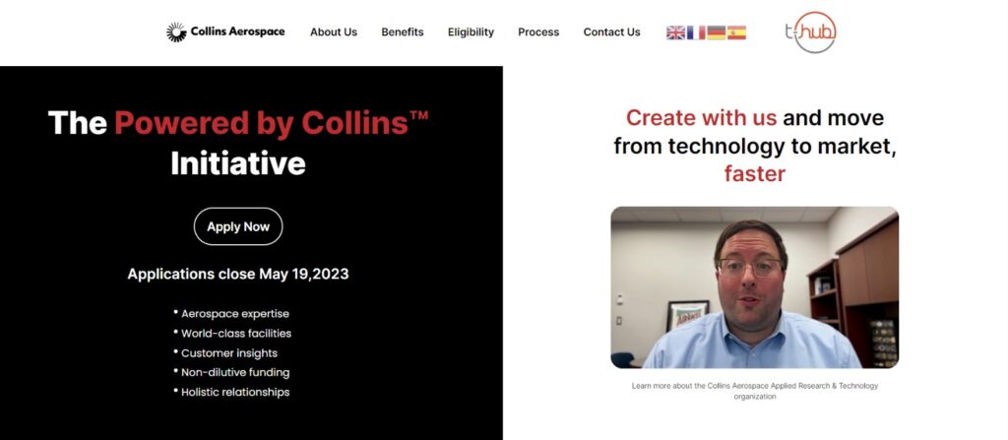Jump to the Process section
The width and height of the screenshot is (1008, 440).
[538, 32]
